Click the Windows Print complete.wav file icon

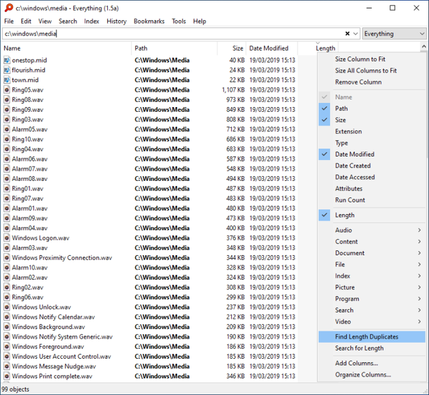(x=7, y=376)
